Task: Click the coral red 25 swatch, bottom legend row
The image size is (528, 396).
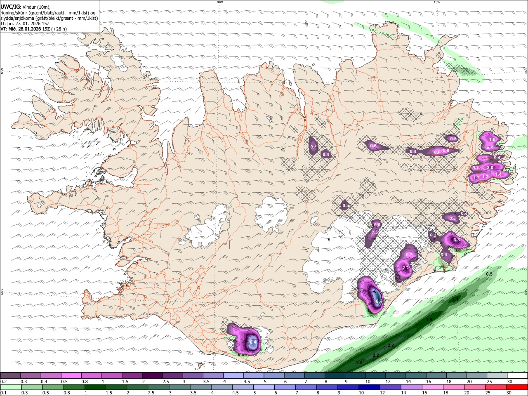Action: (x=495, y=387)
